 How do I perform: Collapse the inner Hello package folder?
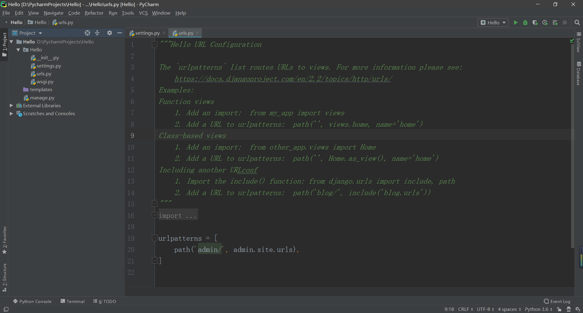tap(18, 50)
